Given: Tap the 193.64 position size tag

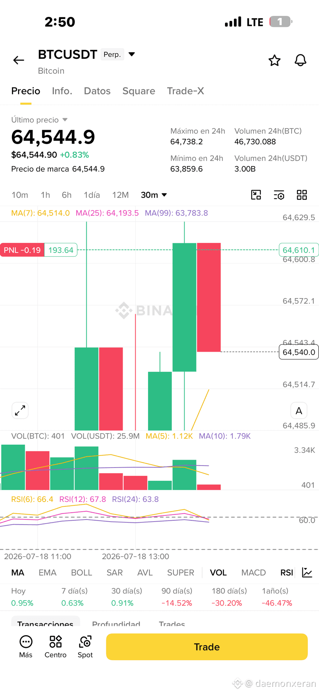Looking at the screenshot, I should coord(61,250).
